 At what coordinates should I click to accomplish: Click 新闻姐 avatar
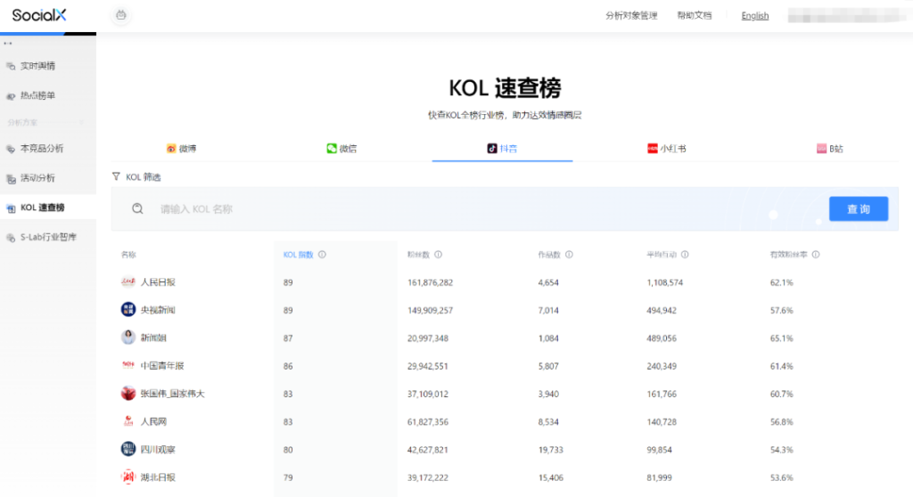[x=128, y=338]
